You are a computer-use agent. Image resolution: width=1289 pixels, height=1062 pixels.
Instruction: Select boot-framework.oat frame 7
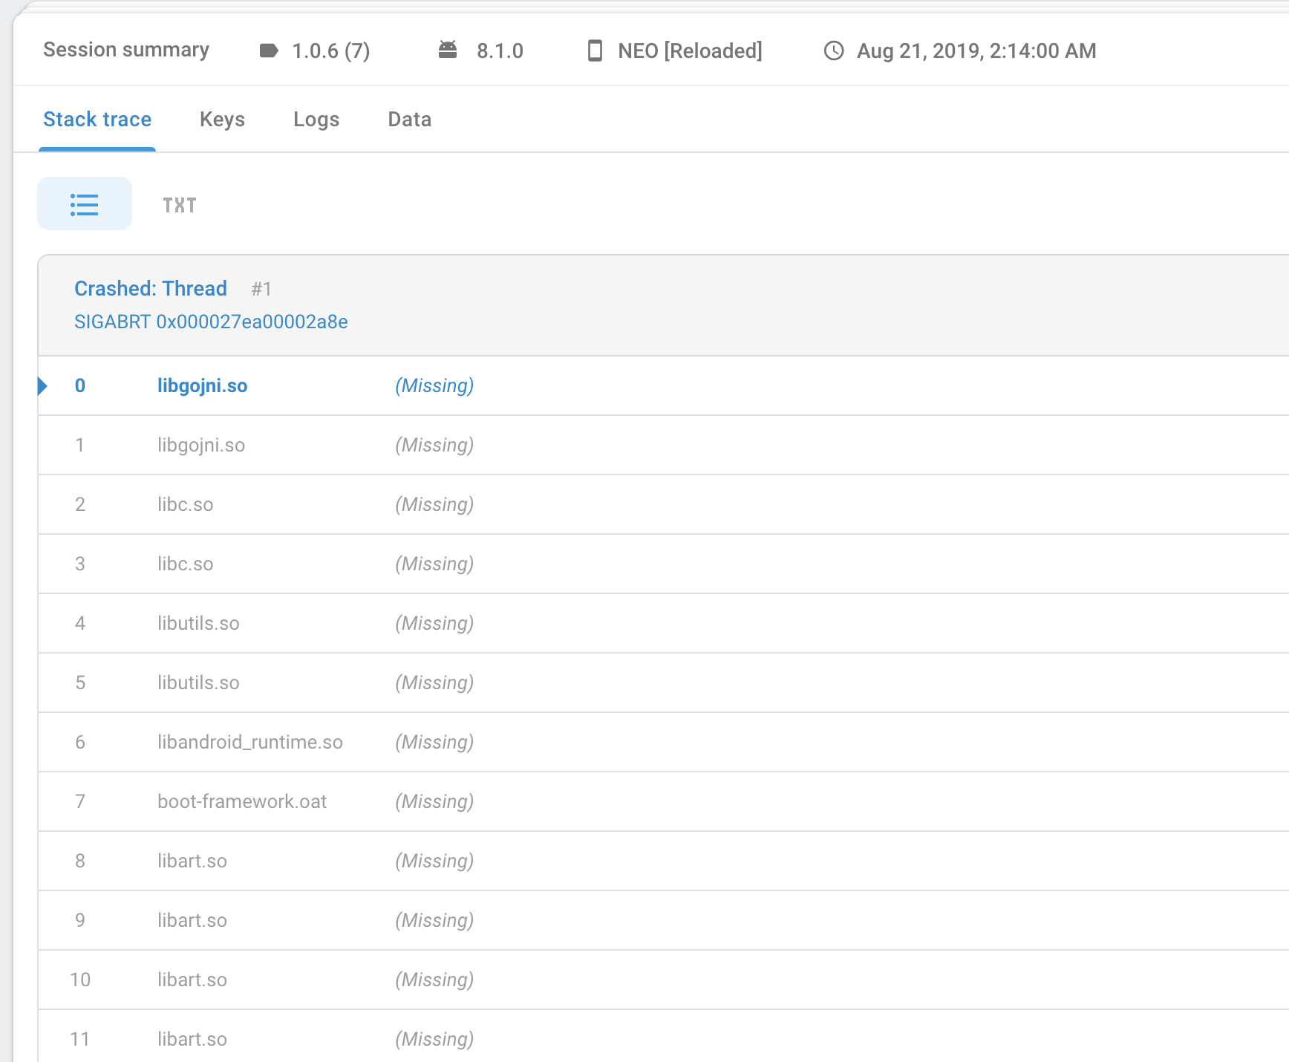(663, 801)
